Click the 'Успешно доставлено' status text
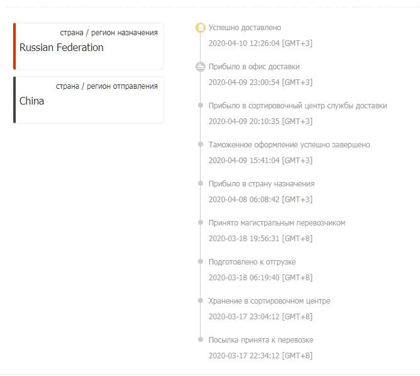 [x=245, y=28]
